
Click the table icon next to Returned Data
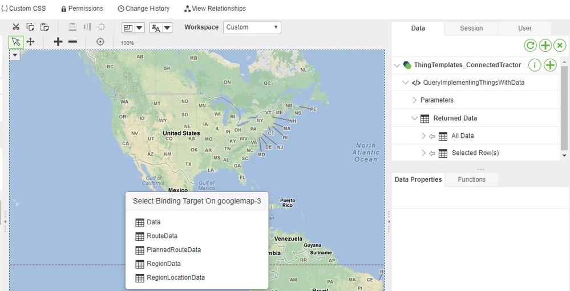point(425,118)
